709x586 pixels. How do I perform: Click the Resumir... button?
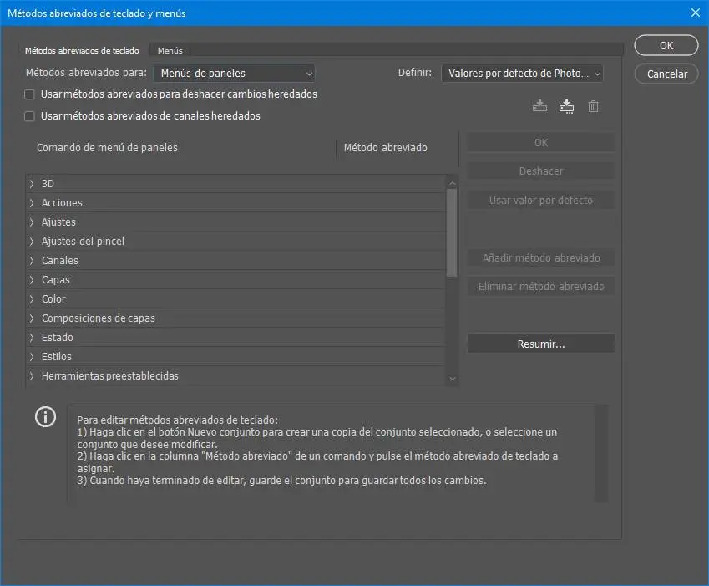(x=541, y=344)
